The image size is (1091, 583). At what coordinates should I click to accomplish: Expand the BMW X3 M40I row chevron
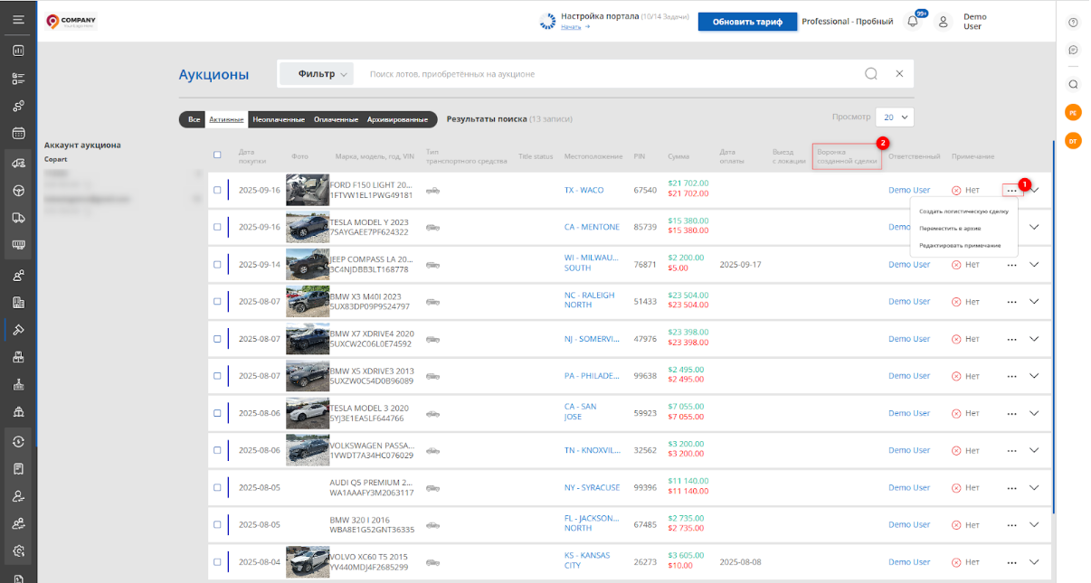tap(1035, 302)
